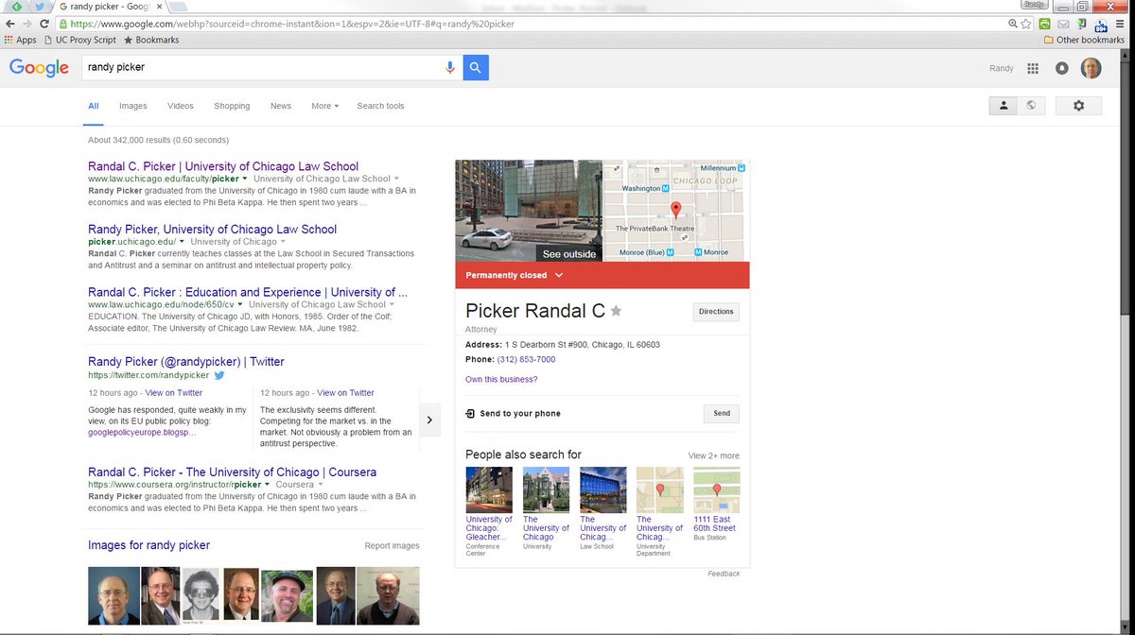Screen dimensions: 1135x635
Task: Open dropdown arrow beside law.uchicago.edu/faculty/picker
Action: (245, 179)
